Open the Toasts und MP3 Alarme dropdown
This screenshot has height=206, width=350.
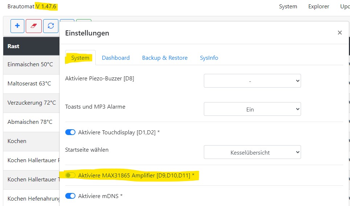coord(252,109)
